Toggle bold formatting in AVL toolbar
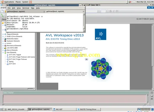Image resolution: width=154 pixels, height=112 pixels. click(x=110, y=11)
